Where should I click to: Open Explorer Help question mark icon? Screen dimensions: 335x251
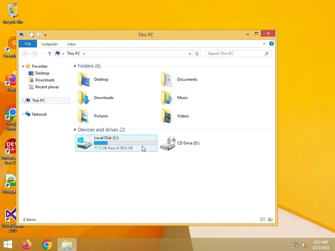click(x=271, y=43)
